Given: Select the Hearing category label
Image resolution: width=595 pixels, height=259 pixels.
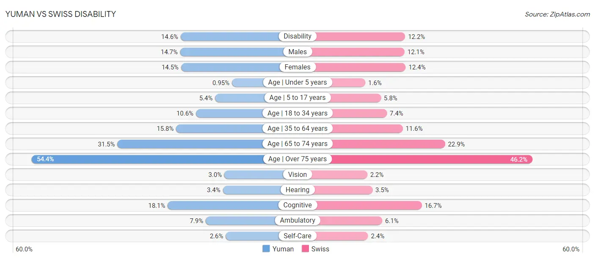Looking at the screenshot, I should coord(297,190).
